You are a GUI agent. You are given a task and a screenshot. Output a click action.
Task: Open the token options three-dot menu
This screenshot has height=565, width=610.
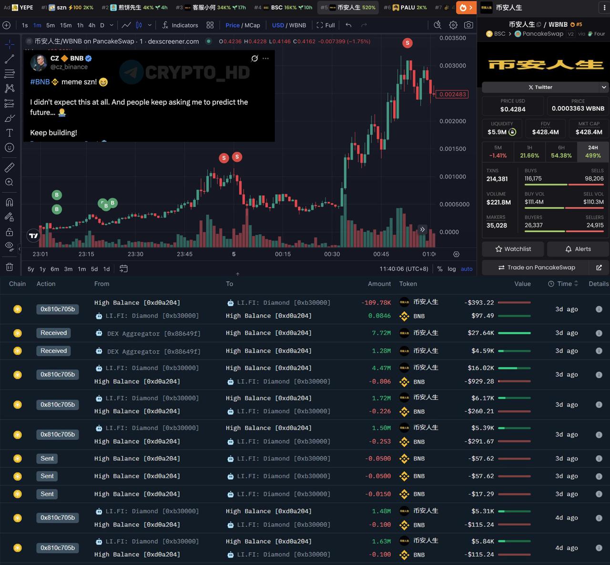(x=604, y=8)
